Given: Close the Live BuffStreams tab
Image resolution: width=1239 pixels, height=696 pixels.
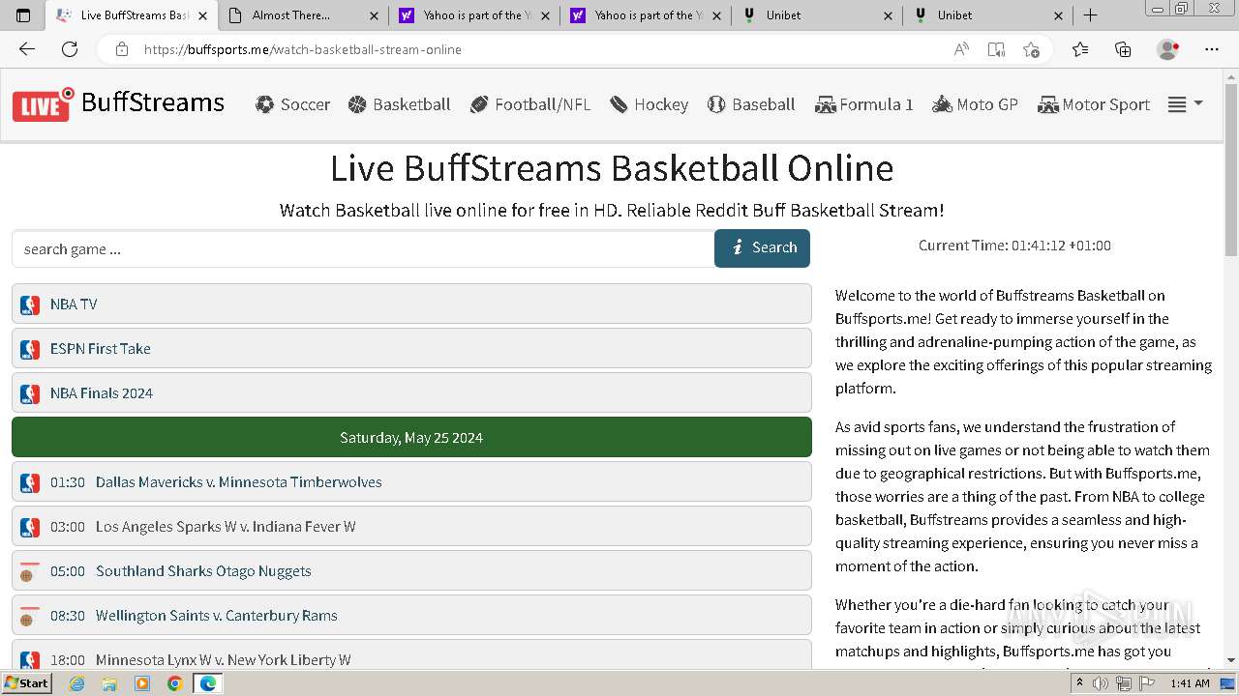Looking at the screenshot, I should [x=202, y=15].
